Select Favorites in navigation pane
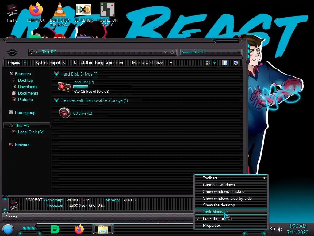 (23, 74)
